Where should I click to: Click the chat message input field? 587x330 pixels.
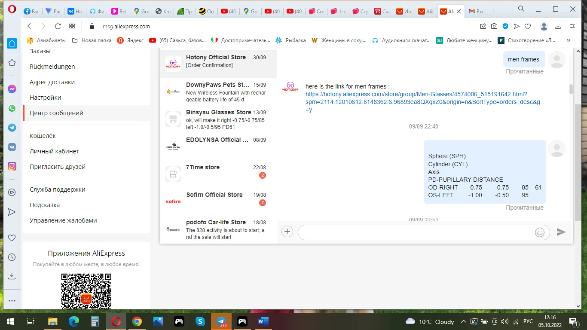click(x=416, y=232)
